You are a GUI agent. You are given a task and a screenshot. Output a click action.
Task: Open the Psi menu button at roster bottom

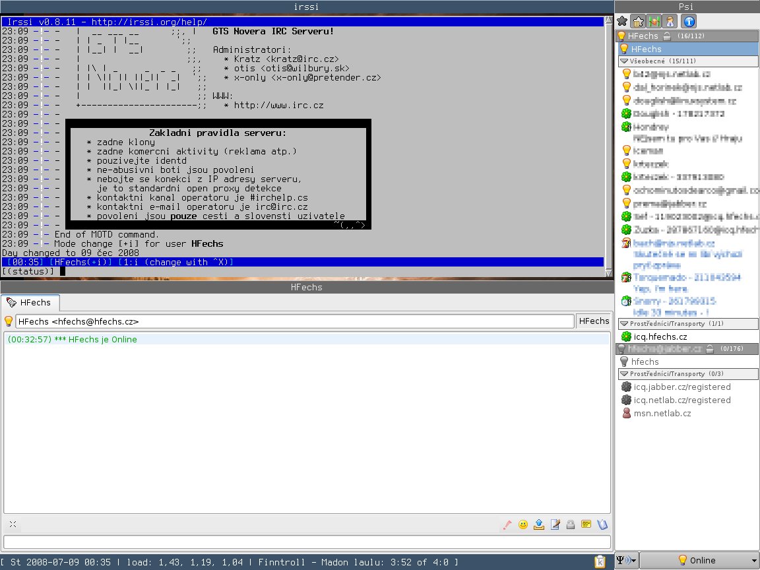(x=627, y=560)
